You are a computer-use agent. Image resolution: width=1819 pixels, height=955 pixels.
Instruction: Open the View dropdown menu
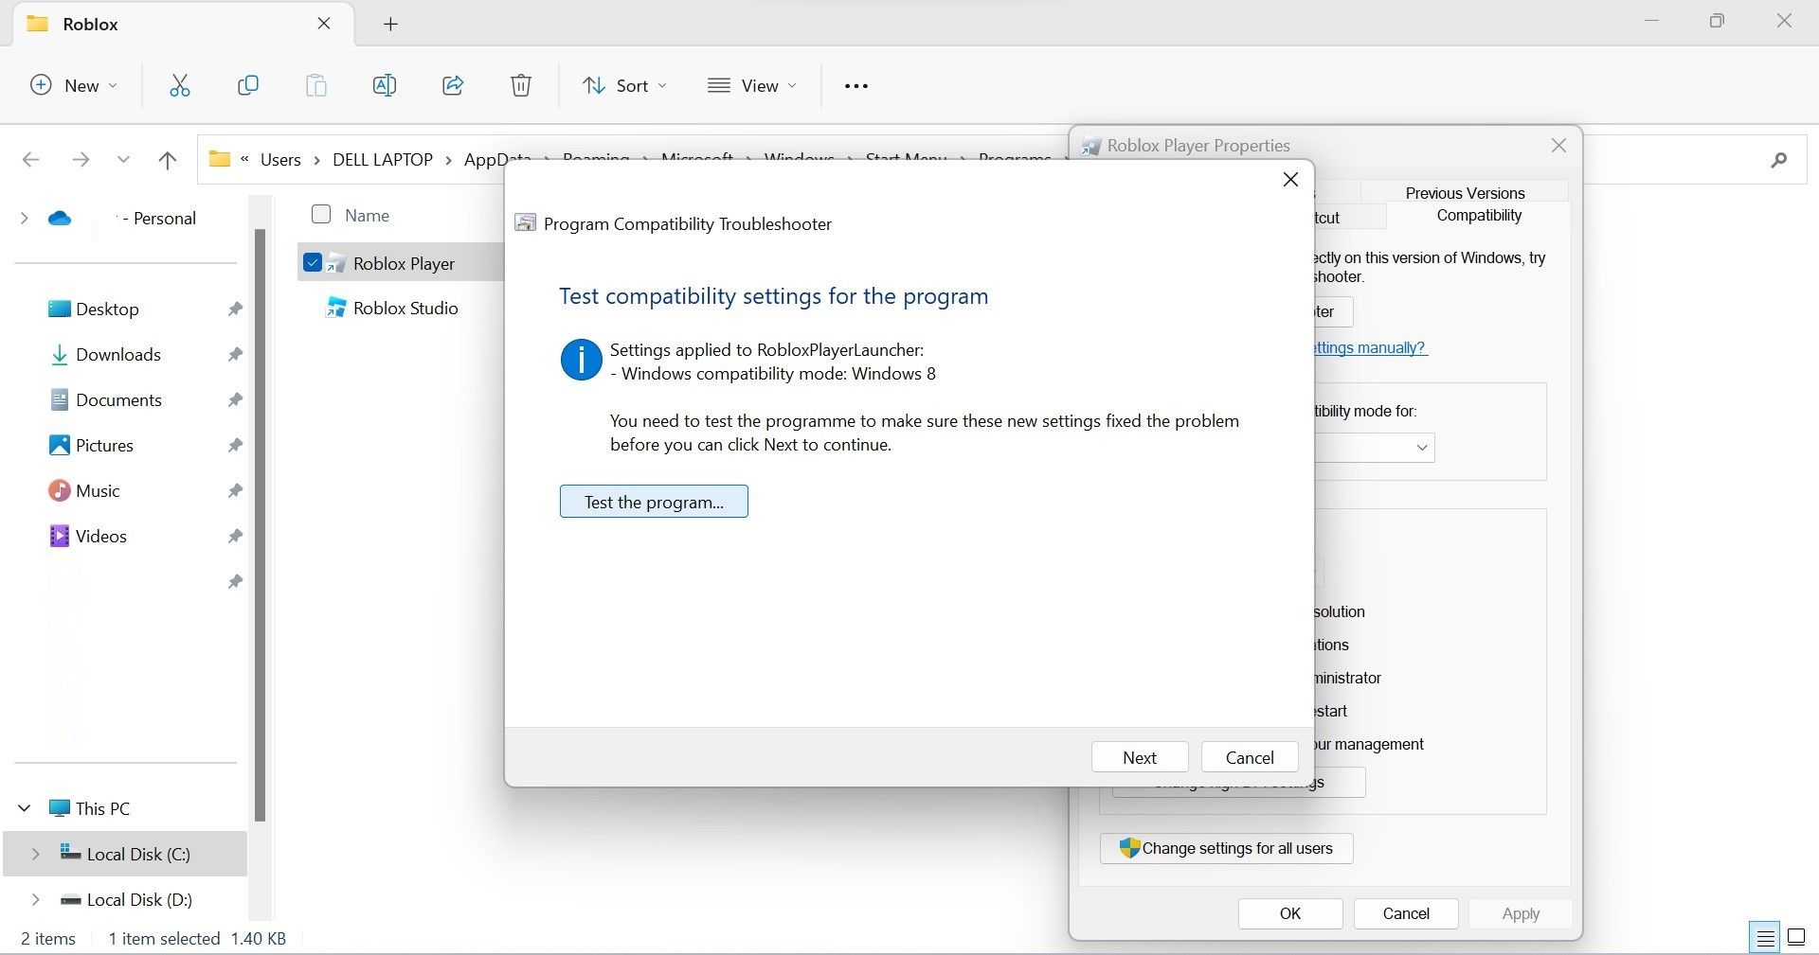pyautogui.click(x=753, y=85)
